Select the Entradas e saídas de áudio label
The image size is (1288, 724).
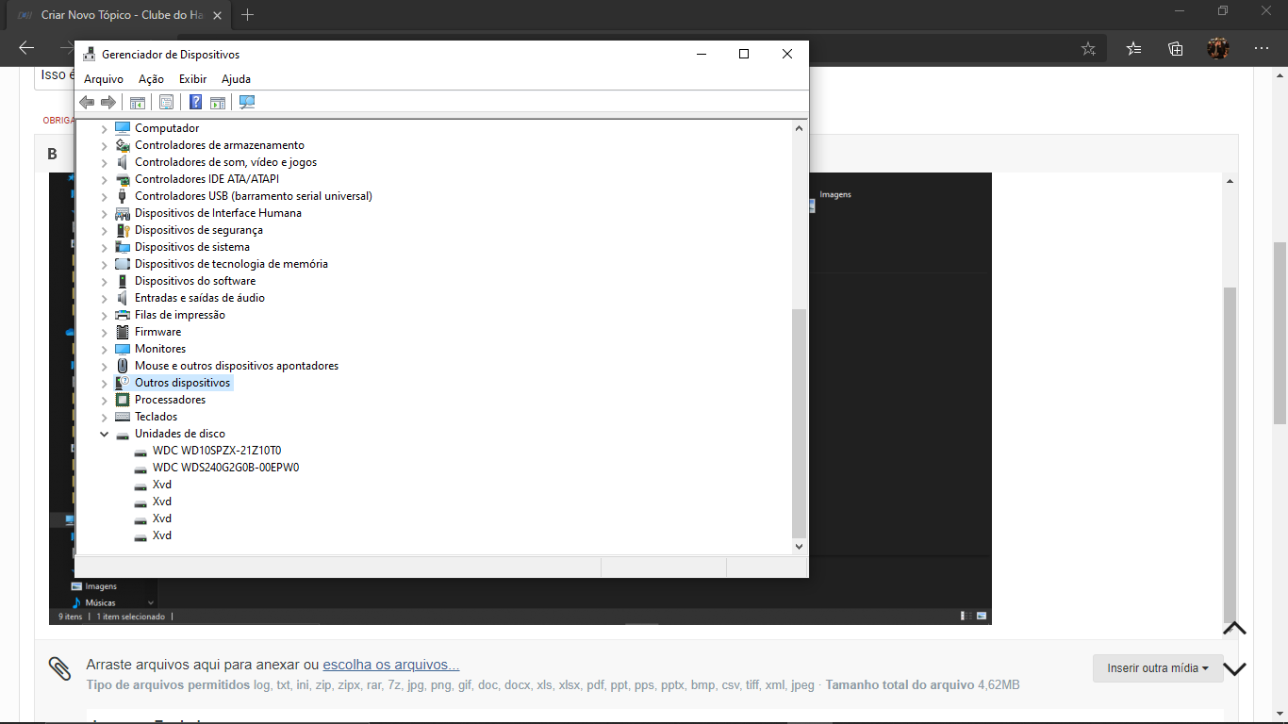[x=200, y=298]
